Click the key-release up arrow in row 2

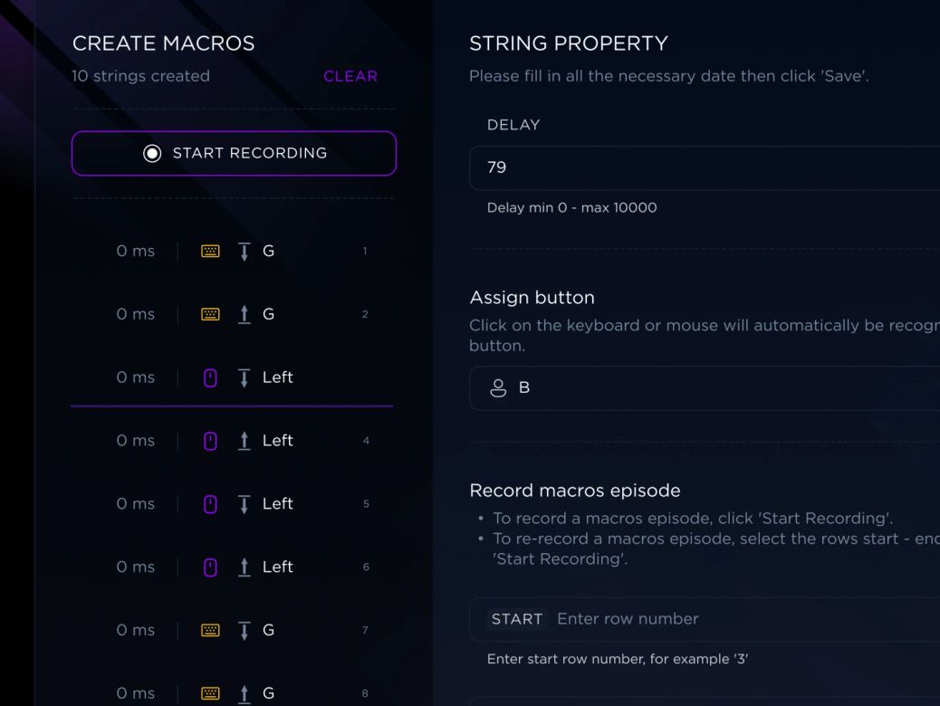[x=244, y=314]
